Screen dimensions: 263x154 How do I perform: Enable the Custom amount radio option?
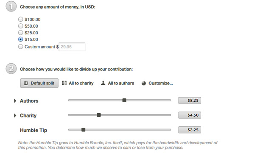click(20, 47)
